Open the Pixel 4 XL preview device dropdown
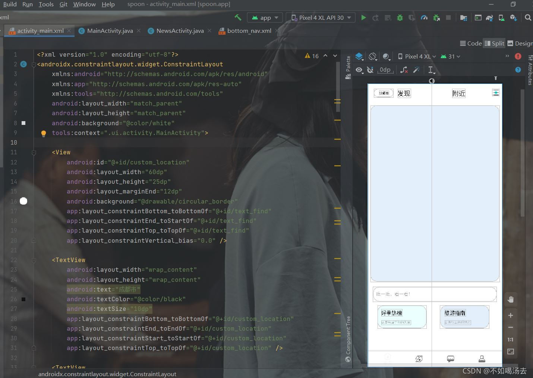The width and height of the screenshot is (533, 378). pos(417,57)
